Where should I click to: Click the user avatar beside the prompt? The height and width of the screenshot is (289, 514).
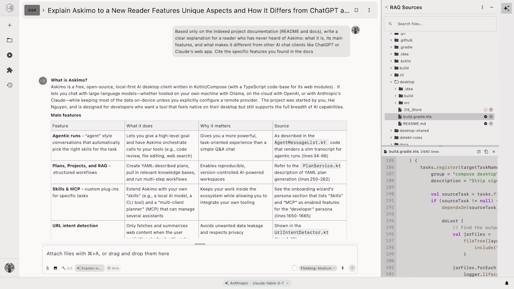pyautogui.click(x=355, y=30)
